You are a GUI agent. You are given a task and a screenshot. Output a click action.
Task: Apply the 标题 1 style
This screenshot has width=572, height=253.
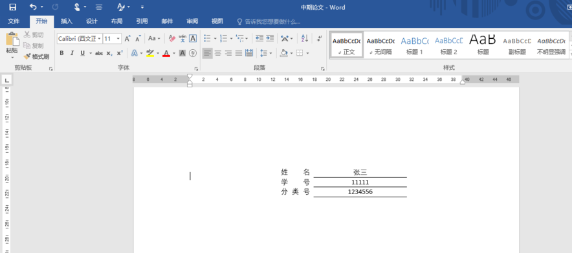(x=415, y=45)
